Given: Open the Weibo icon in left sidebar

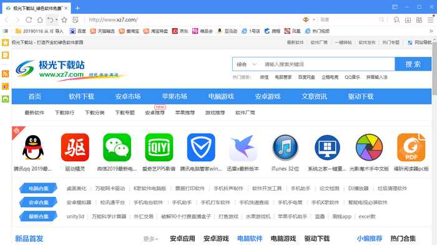Looking at the screenshot, I should 5,86.
